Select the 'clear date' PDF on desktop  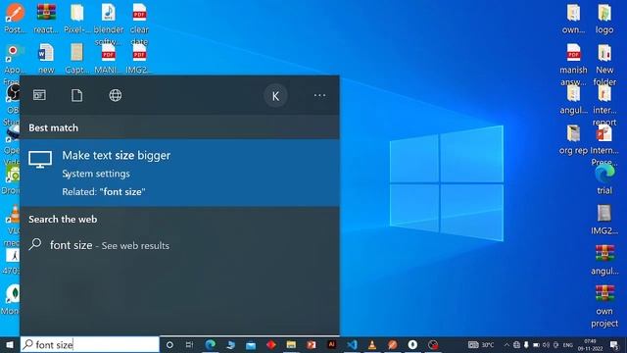139,24
